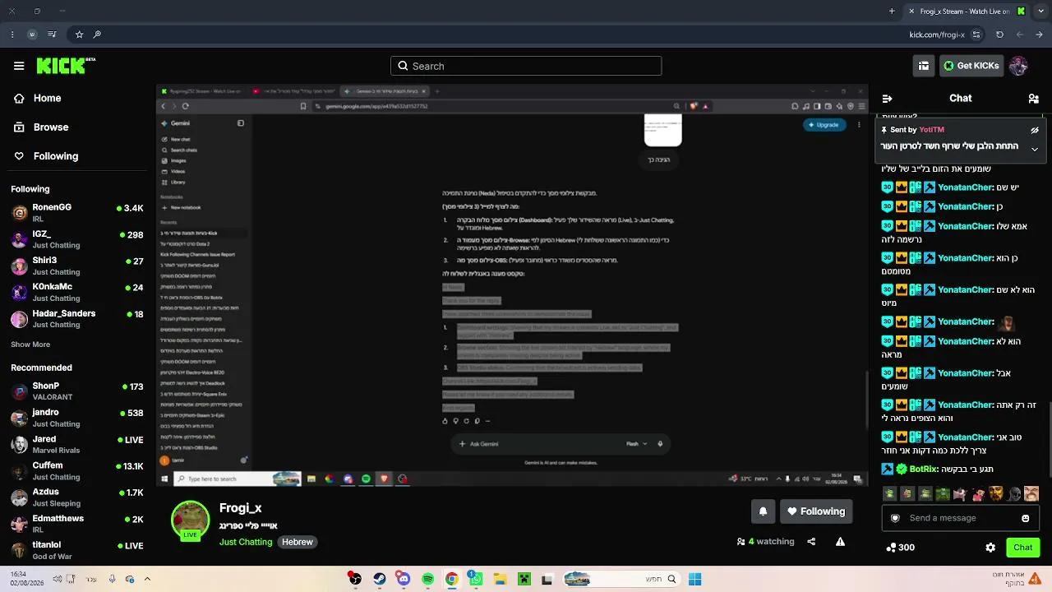
Task: Click the Send a message chat input
Action: (x=960, y=518)
